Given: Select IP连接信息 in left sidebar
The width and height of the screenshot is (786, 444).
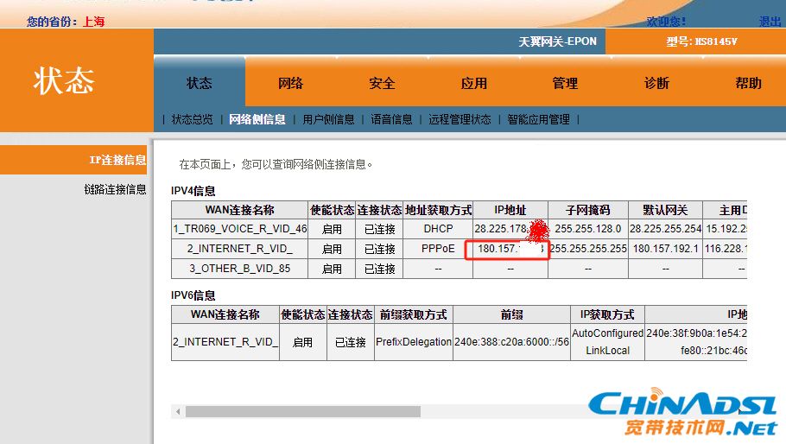Looking at the screenshot, I should [117, 161].
